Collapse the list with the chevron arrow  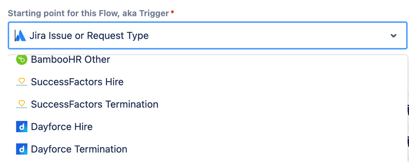coord(393,36)
